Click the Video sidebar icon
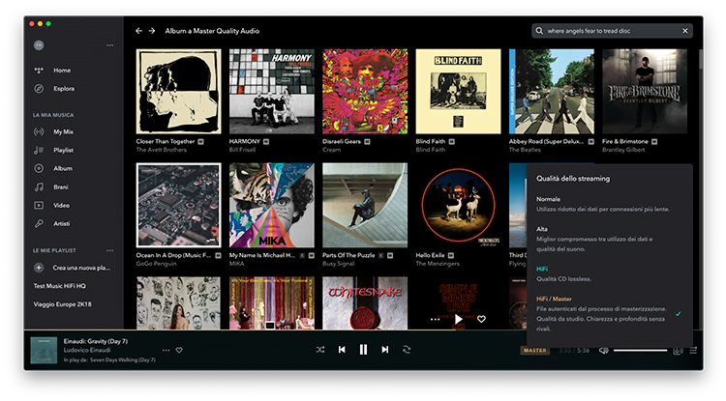Screen dimensions: 726x401 pyautogui.click(x=39, y=205)
